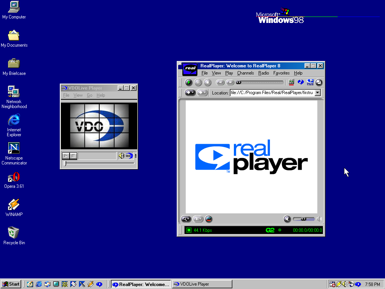Select My Briefcase desktop icon
Screen dimensions: 385x289
pos(14,67)
